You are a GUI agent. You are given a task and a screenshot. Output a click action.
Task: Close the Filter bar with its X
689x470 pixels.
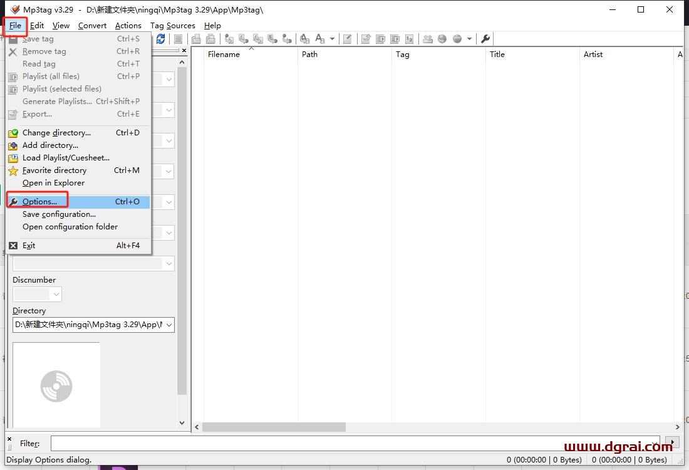point(9,439)
